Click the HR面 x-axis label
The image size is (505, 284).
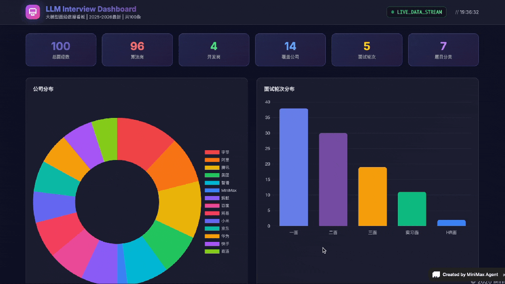point(451,233)
